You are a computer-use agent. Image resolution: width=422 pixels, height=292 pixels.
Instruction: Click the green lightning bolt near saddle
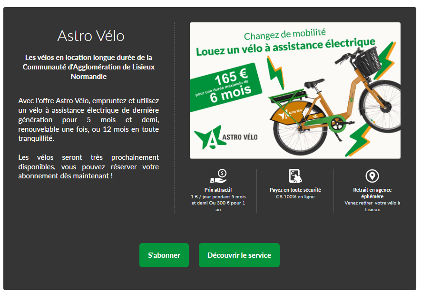click(x=275, y=73)
